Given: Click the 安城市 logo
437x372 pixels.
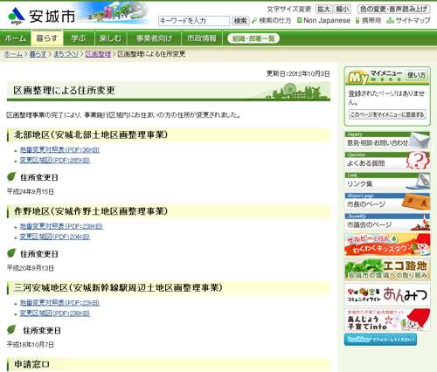Looking at the screenshot, I should pyautogui.click(x=41, y=16).
